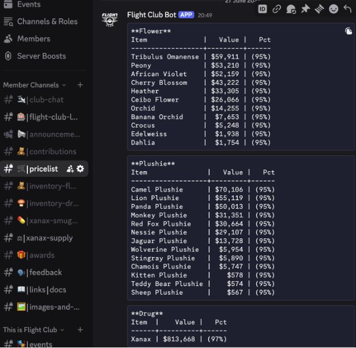Open Channels & Roles in the sidebar

(x=47, y=21)
